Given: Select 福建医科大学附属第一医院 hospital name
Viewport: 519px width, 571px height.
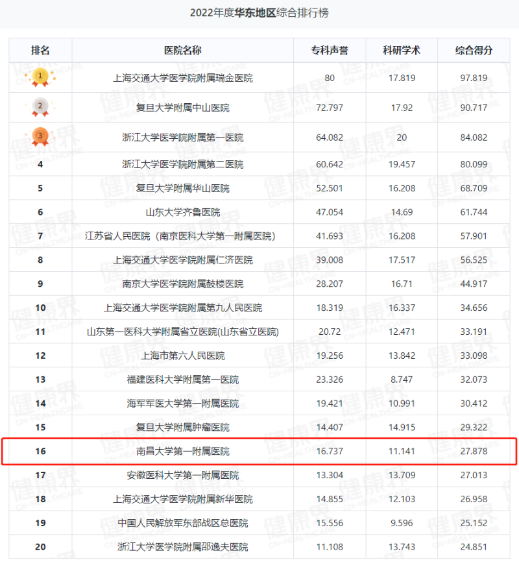Looking at the screenshot, I should (x=182, y=380).
